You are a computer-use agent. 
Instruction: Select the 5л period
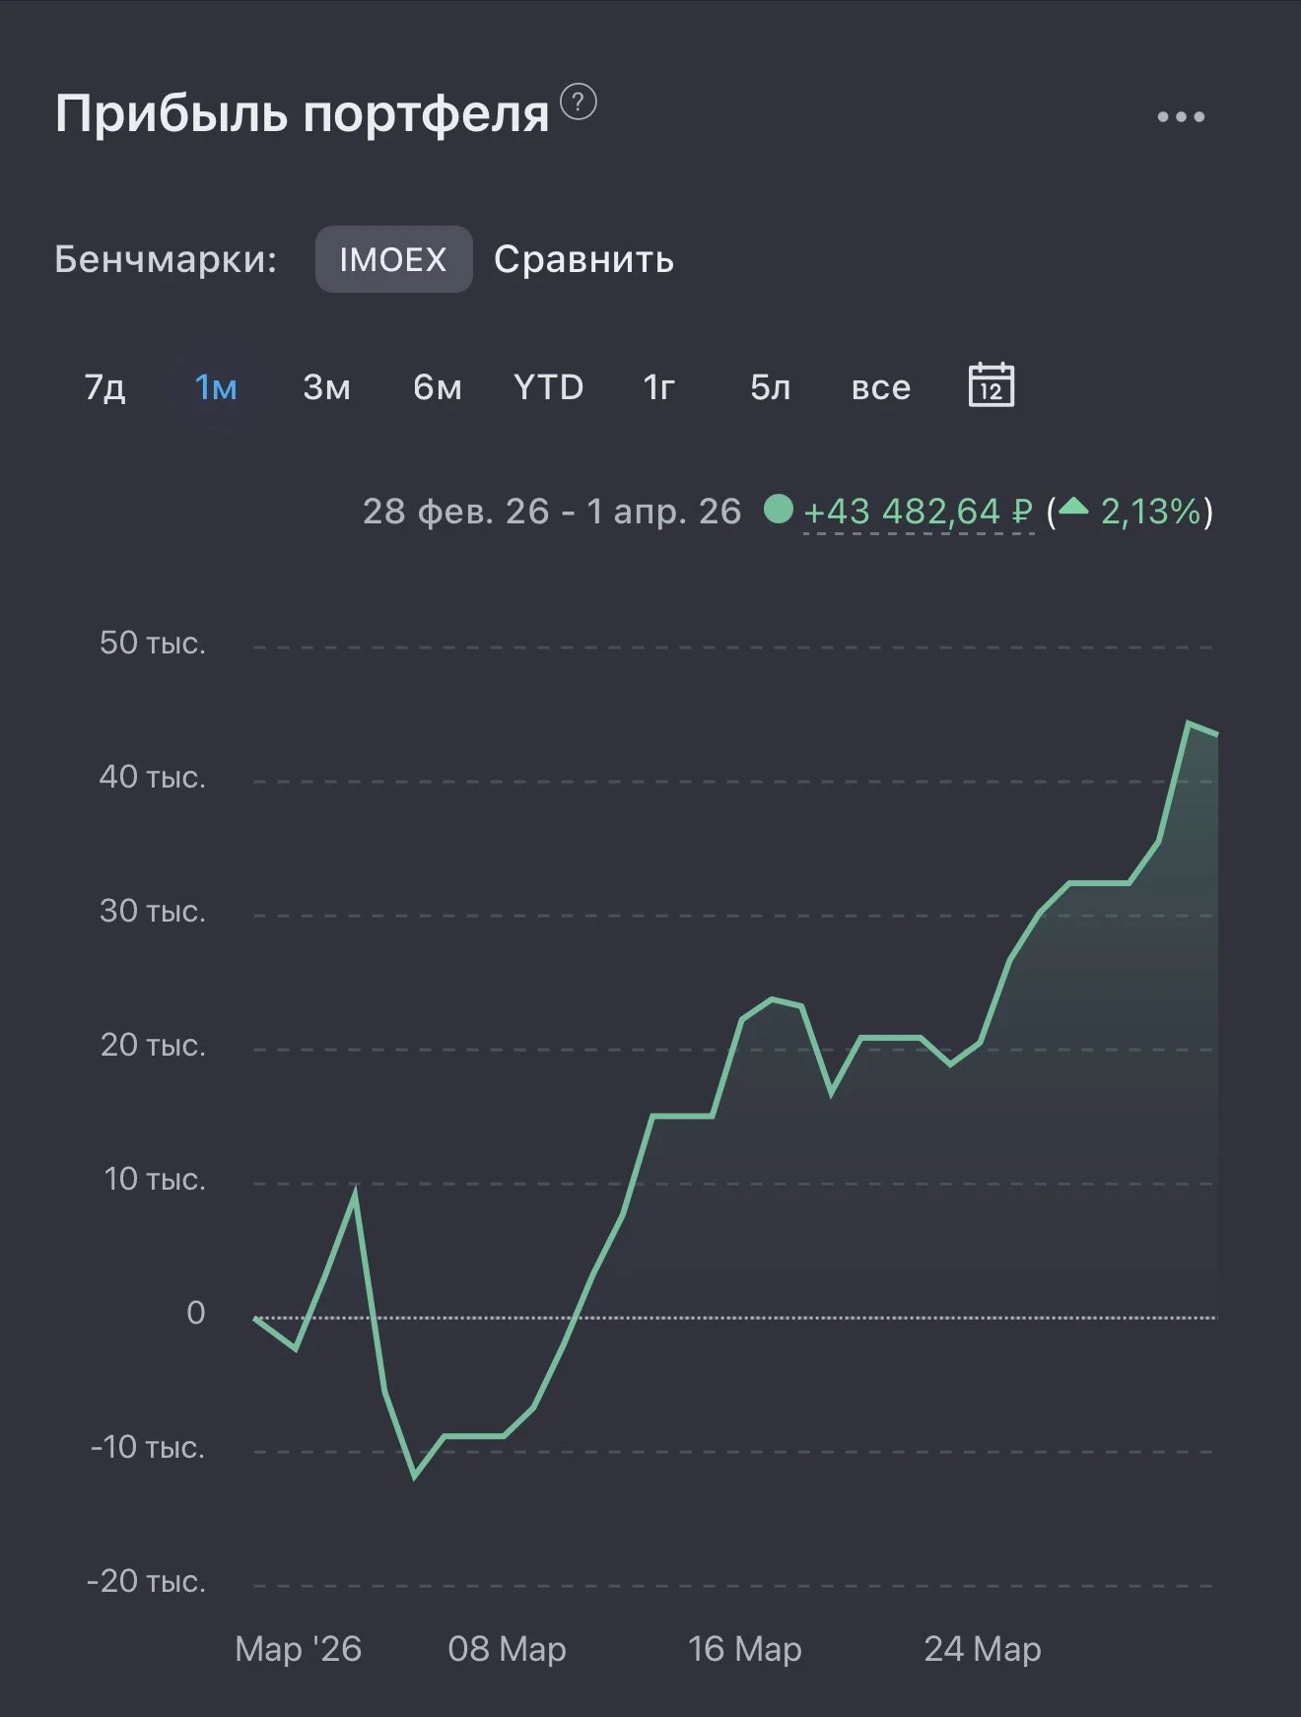click(771, 387)
